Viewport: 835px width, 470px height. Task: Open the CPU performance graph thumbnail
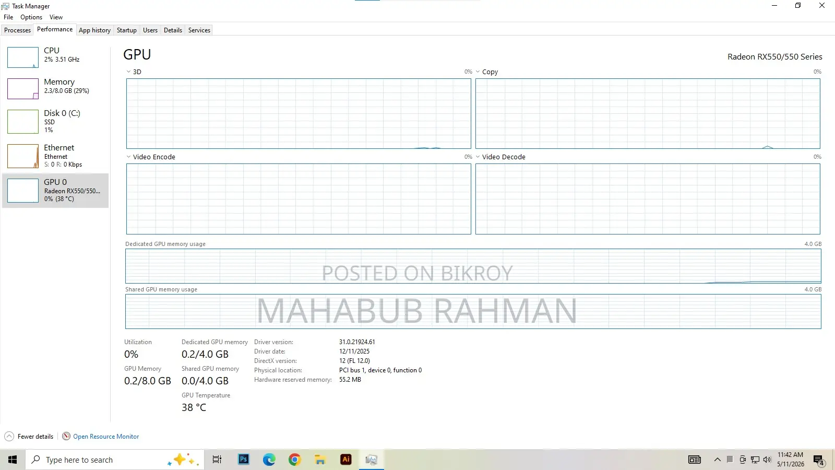click(23, 57)
